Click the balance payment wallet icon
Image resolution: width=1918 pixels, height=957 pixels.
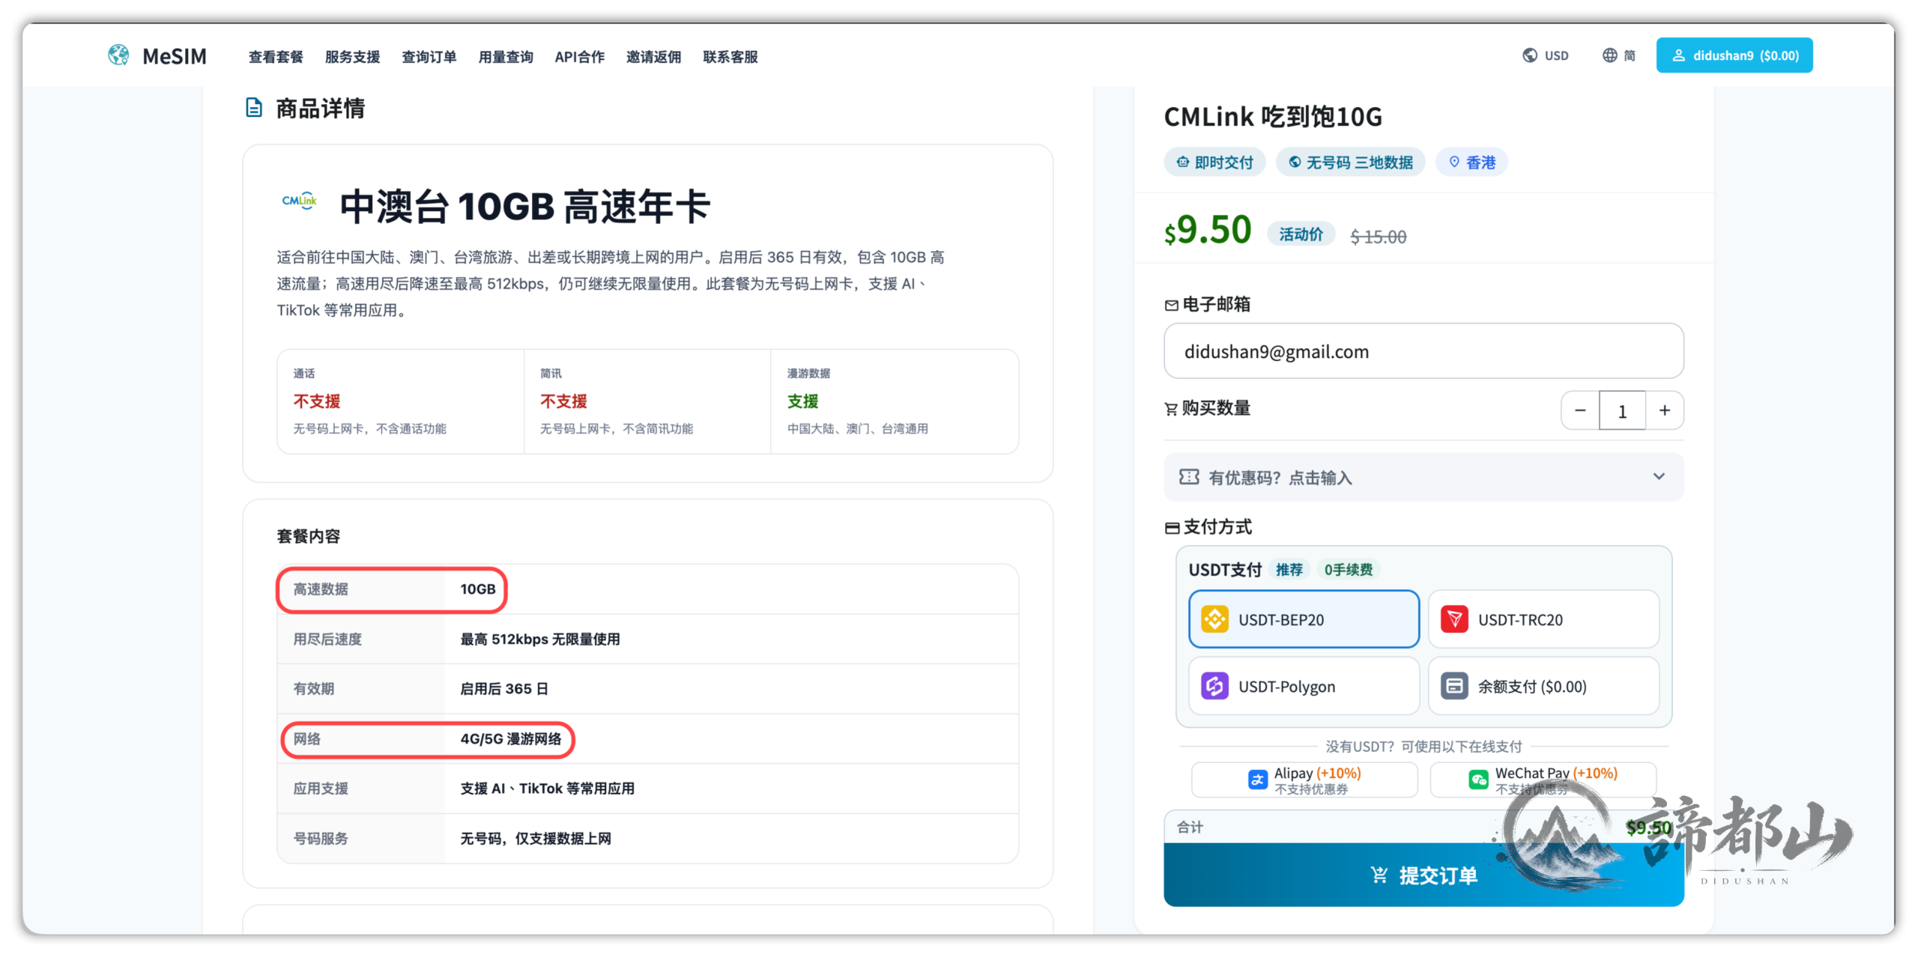coord(1454,686)
